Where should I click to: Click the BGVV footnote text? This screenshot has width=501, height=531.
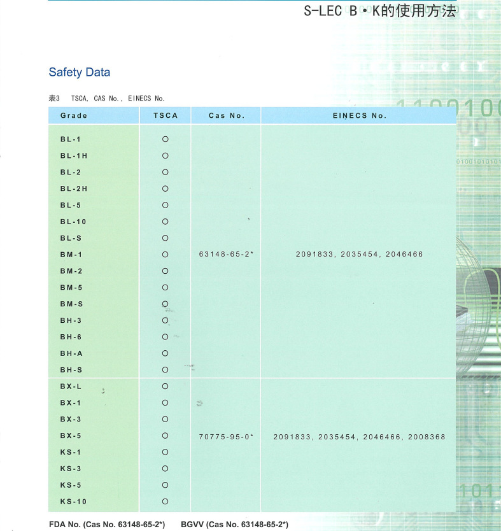pos(235,524)
